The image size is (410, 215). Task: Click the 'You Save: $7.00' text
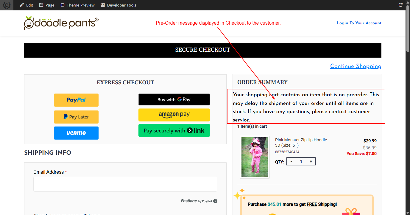(361, 154)
